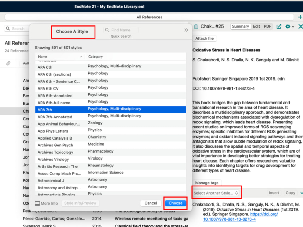Viewport: 303px width, 227px height.
Task: Open the reference in a new window icon
Action: (x=279, y=26)
